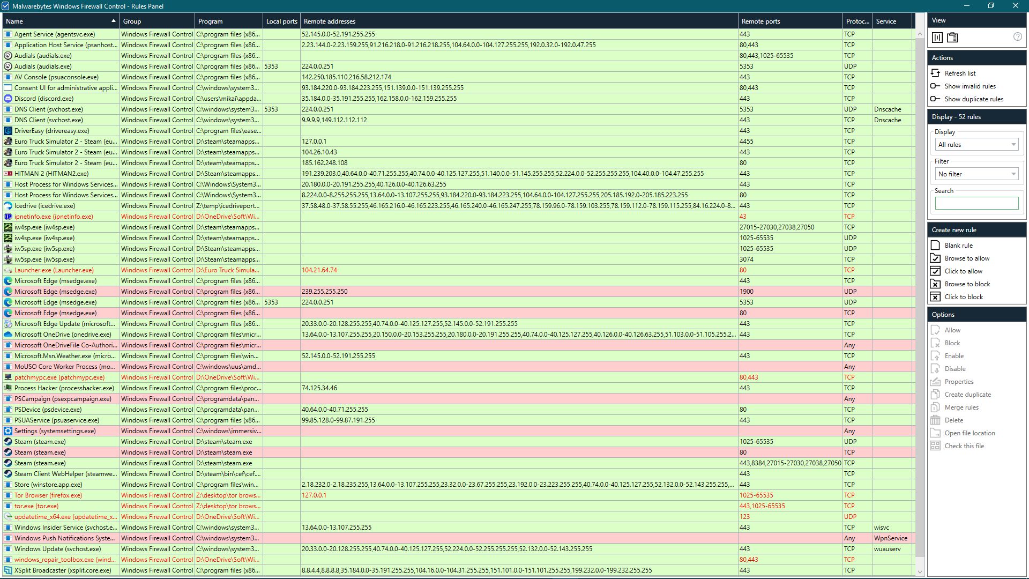Click the Click to block icon

pyautogui.click(x=935, y=296)
